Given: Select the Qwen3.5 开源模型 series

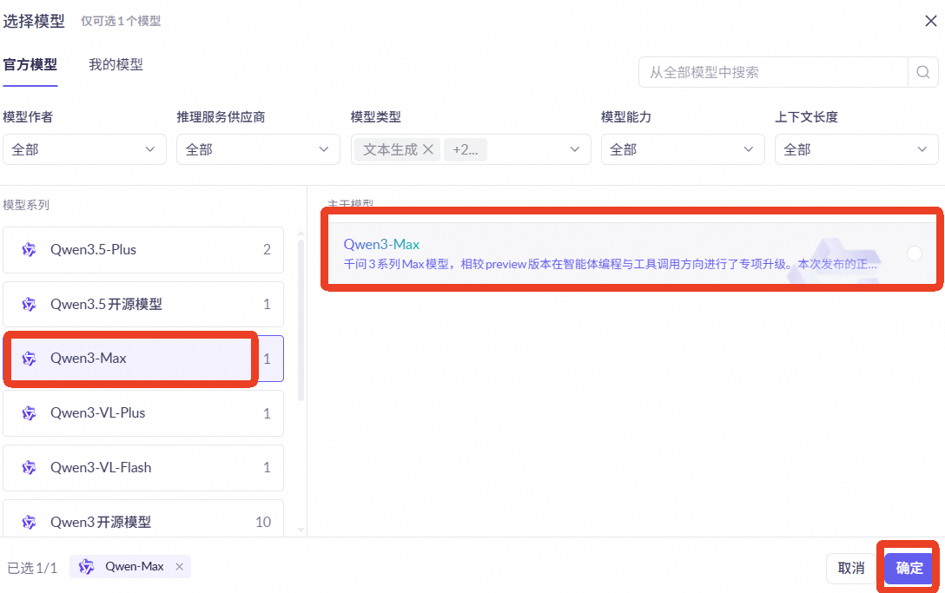Looking at the screenshot, I should [x=143, y=305].
